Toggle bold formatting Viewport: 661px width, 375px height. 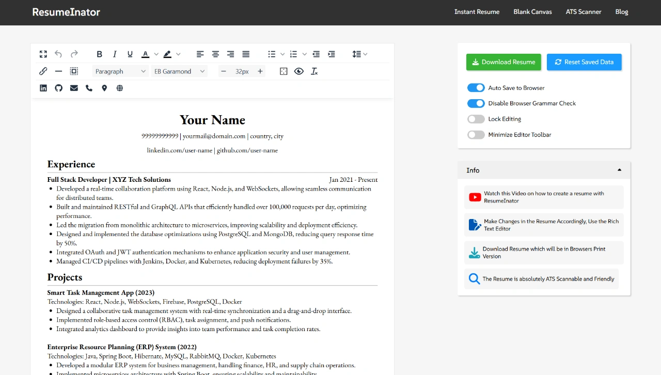pyautogui.click(x=100, y=54)
